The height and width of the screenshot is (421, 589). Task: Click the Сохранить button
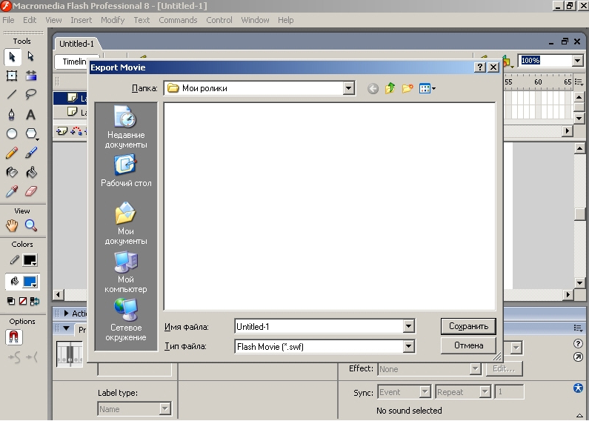(468, 326)
